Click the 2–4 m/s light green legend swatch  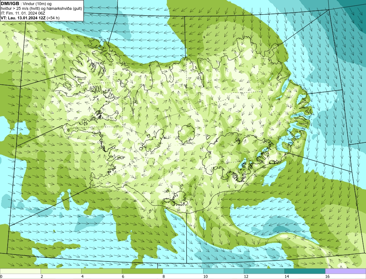[61, 271]
